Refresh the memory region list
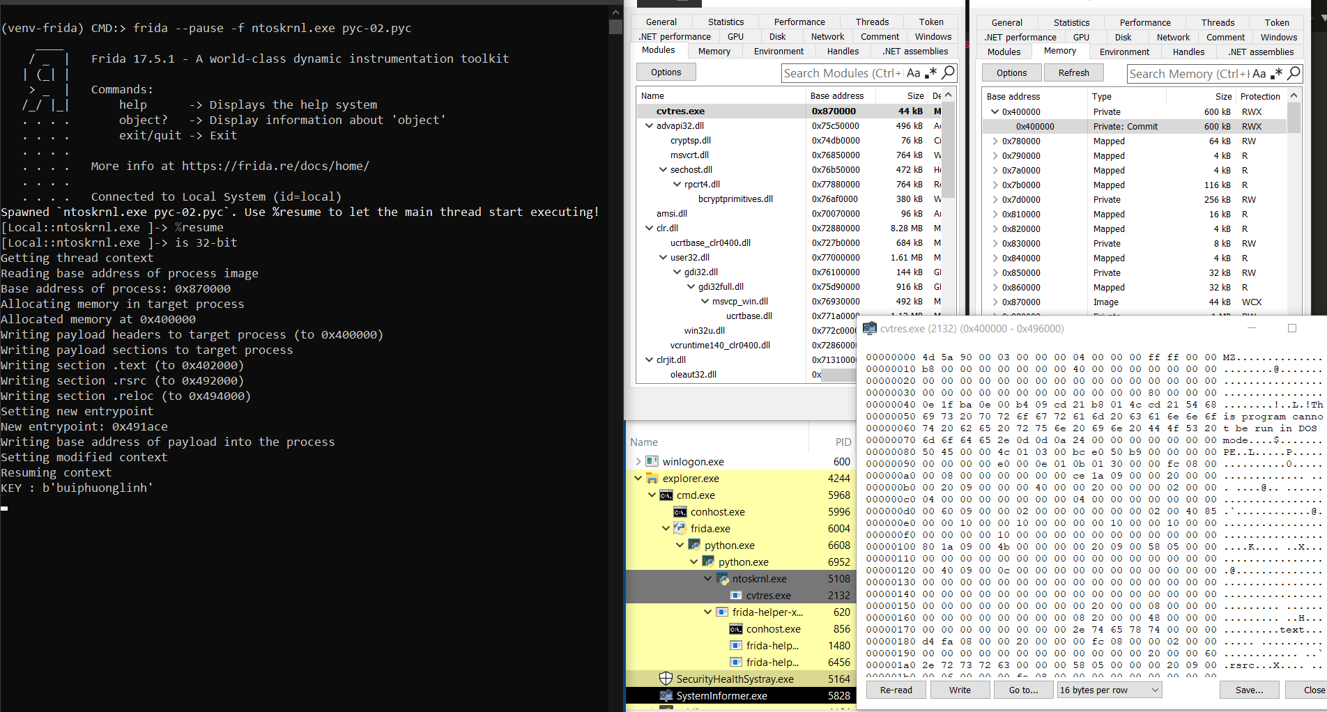The height and width of the screenshot is (712, 1327). pos(1073,72)
